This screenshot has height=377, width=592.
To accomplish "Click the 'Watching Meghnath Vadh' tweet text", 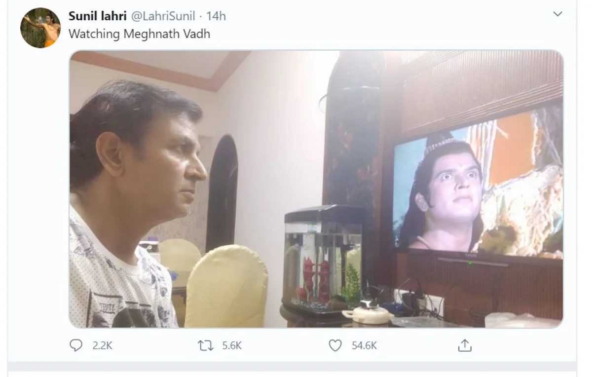I will pyautogui.click(x=139, y=34).
